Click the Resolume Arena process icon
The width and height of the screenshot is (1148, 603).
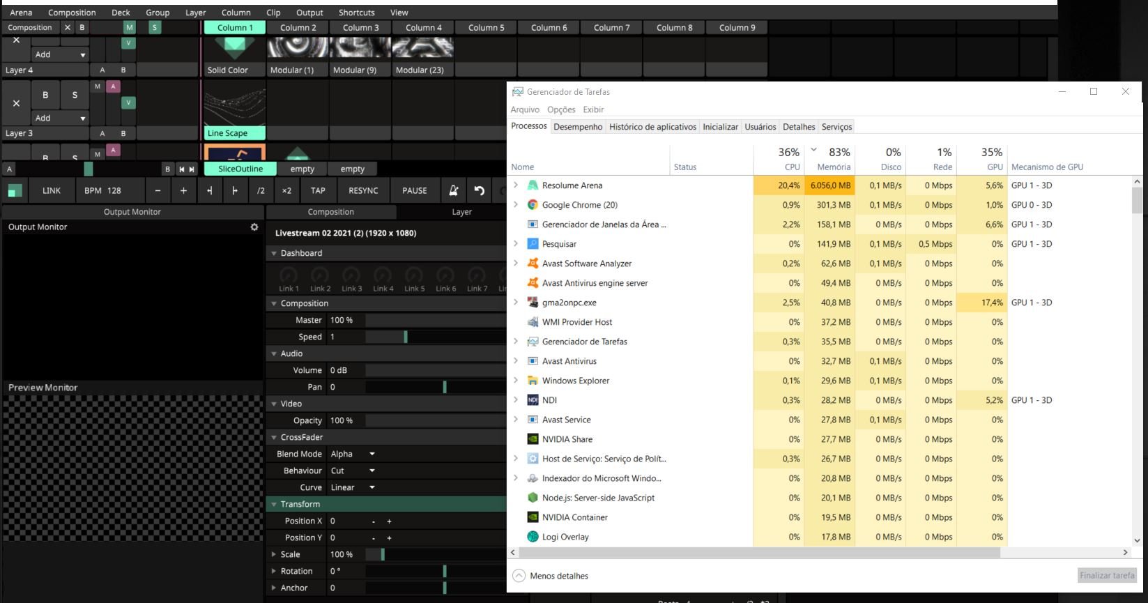[533, 185]
